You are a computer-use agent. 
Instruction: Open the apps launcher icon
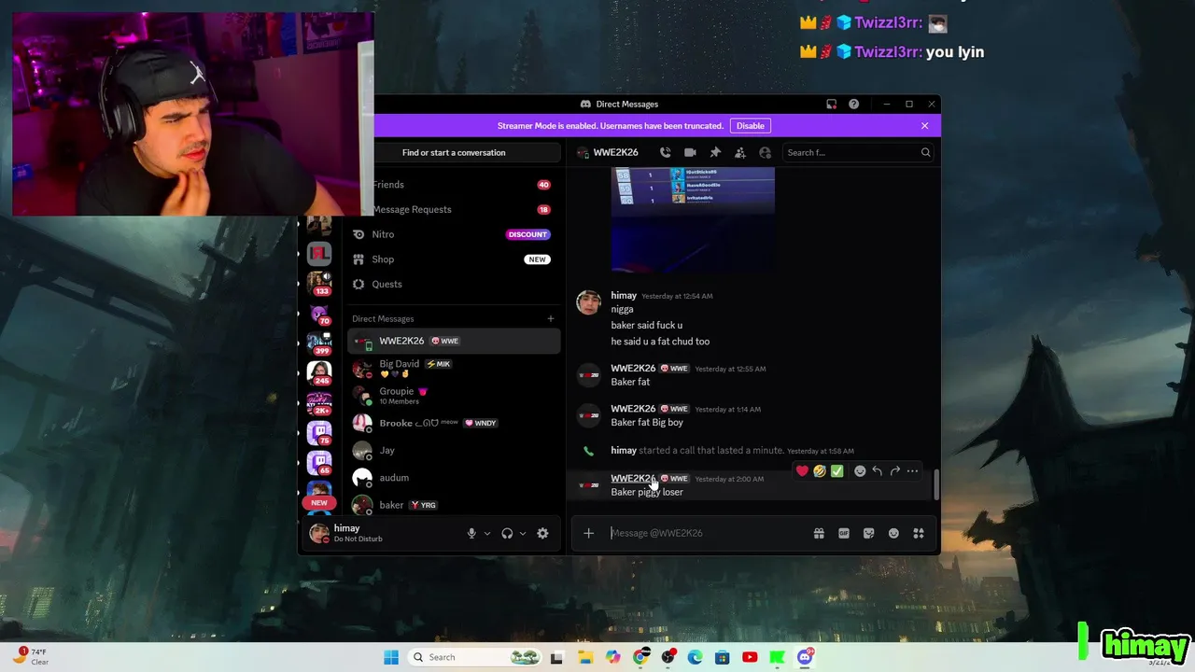[x=919, y=533]
